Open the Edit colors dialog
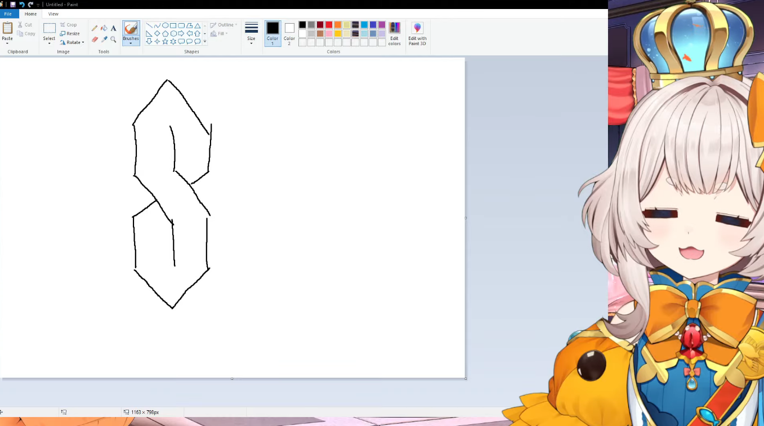The width and height of the screenshot is (764, 426). pyautogui.click(x=395, y=34)
